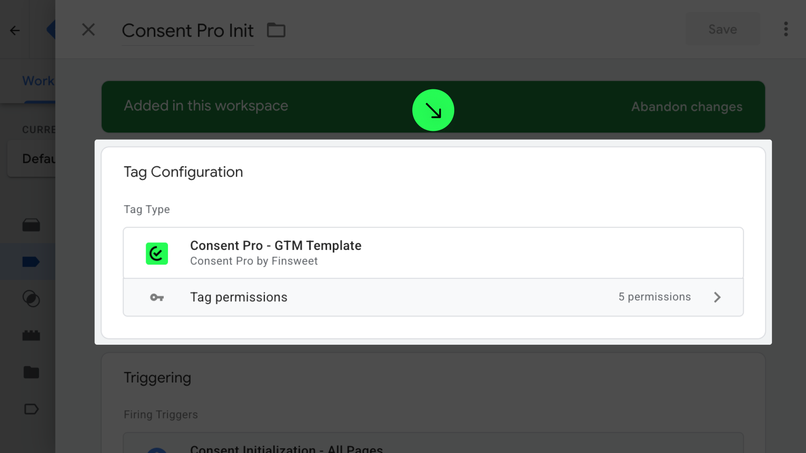806x453 pixels.
Task: Click Abandon changes link
Action: [x=687, y=107]
